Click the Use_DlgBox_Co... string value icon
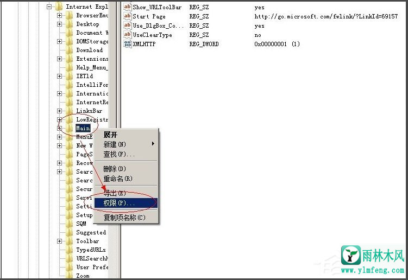 [127, 26]
